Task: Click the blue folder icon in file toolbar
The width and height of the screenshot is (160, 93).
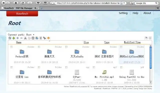Action: tap(37, 38)
